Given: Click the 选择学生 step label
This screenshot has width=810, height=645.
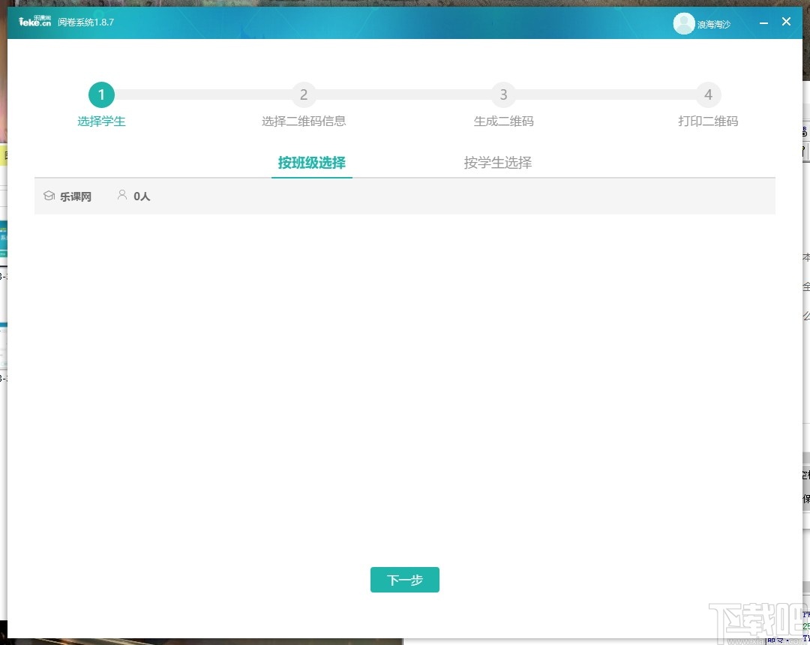Looking at the screenshot, I should click(x=101, y=121).
